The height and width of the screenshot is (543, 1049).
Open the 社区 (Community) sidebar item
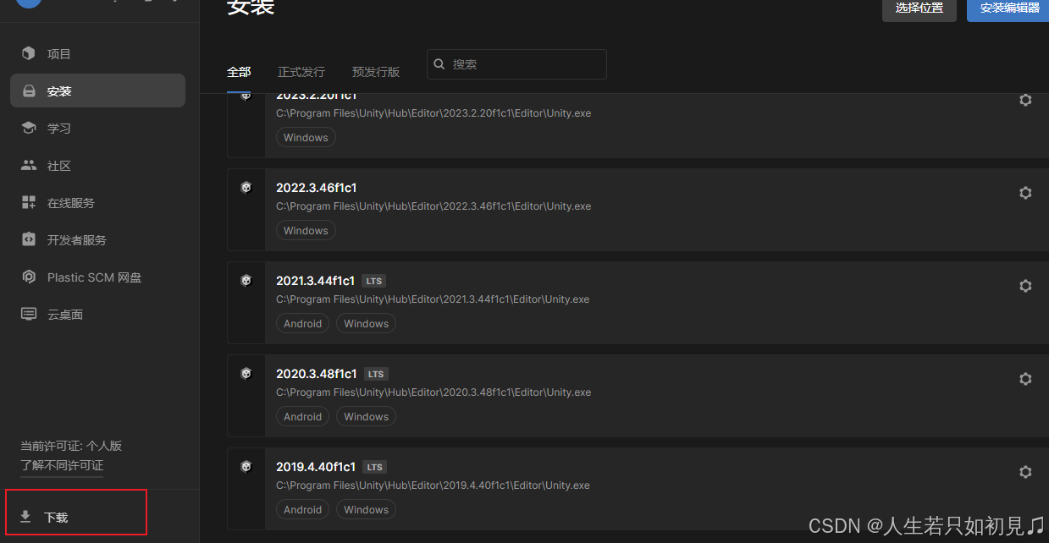point(97,166)
